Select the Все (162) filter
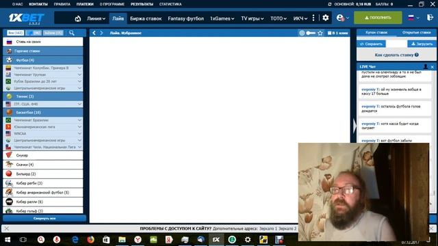 (15, 33)
